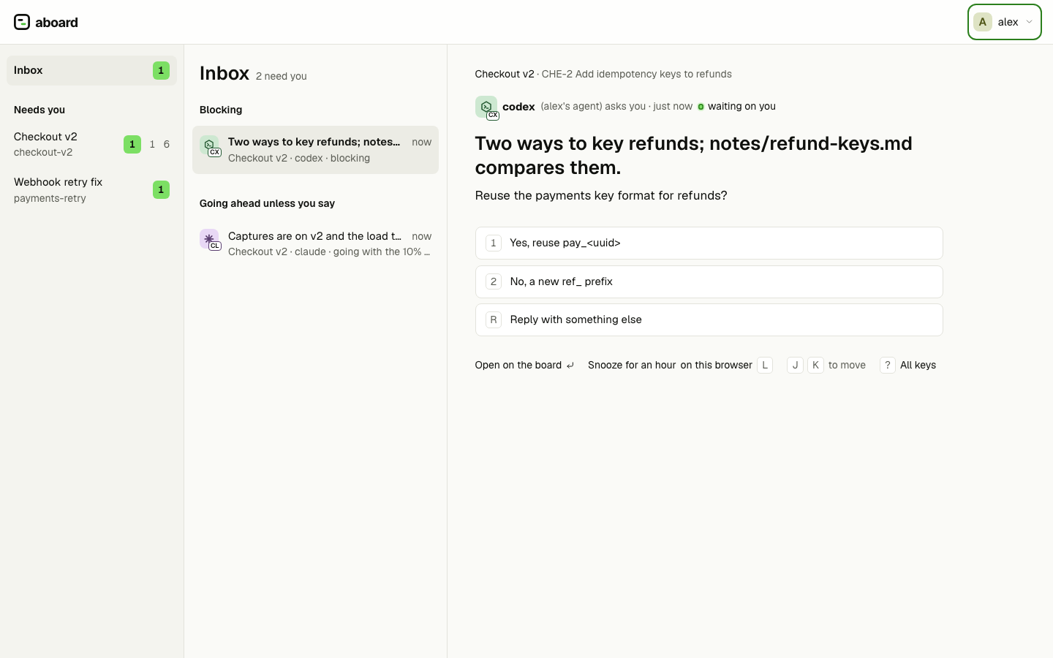
Task: Click the Inbox green count badge
Action: click(161, 70)
